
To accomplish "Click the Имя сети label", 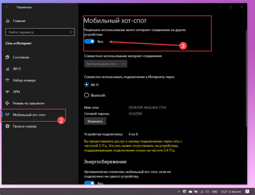I will 91,108.
